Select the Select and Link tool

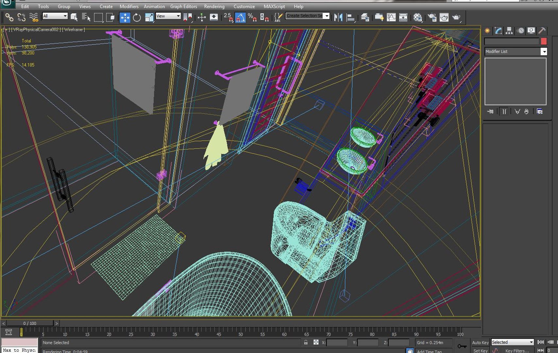9,17
